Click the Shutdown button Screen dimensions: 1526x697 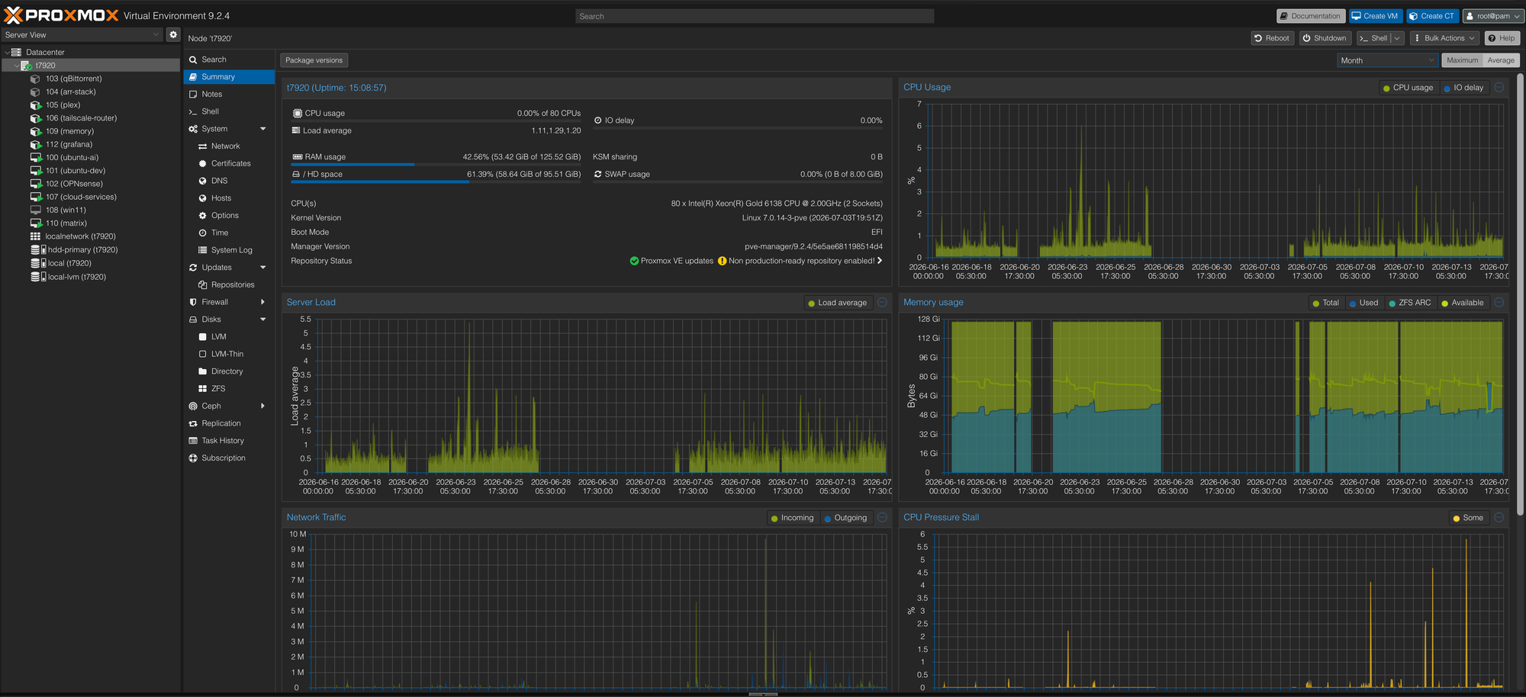tap(1324, 38)
